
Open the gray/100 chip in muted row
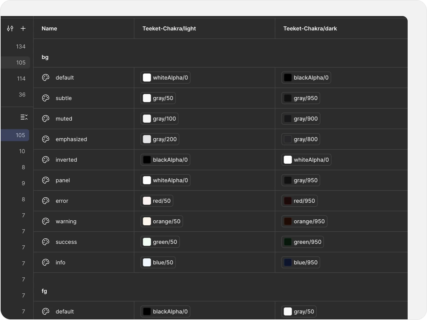click(x=159, y=119)
